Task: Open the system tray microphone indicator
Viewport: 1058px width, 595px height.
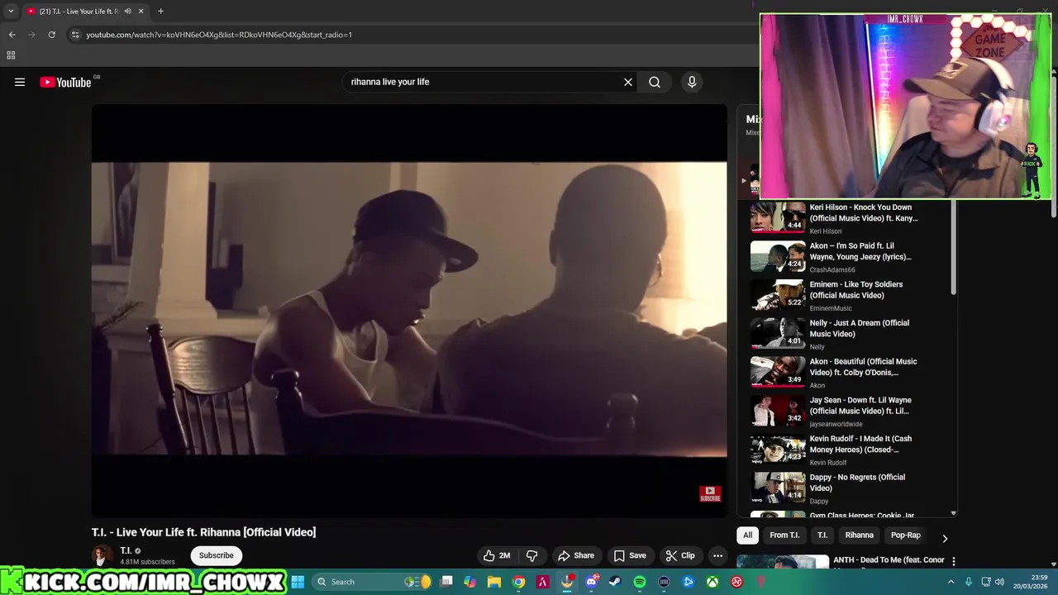Action: [x=969, y=582]
